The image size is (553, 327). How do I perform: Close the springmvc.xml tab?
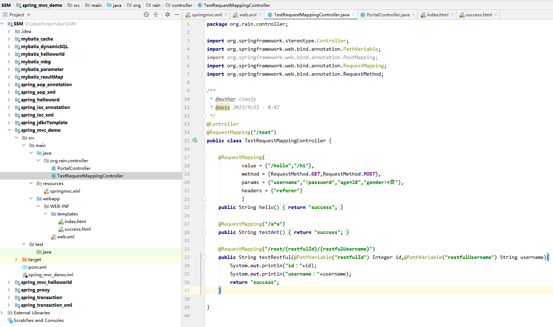tap(226, 15)
